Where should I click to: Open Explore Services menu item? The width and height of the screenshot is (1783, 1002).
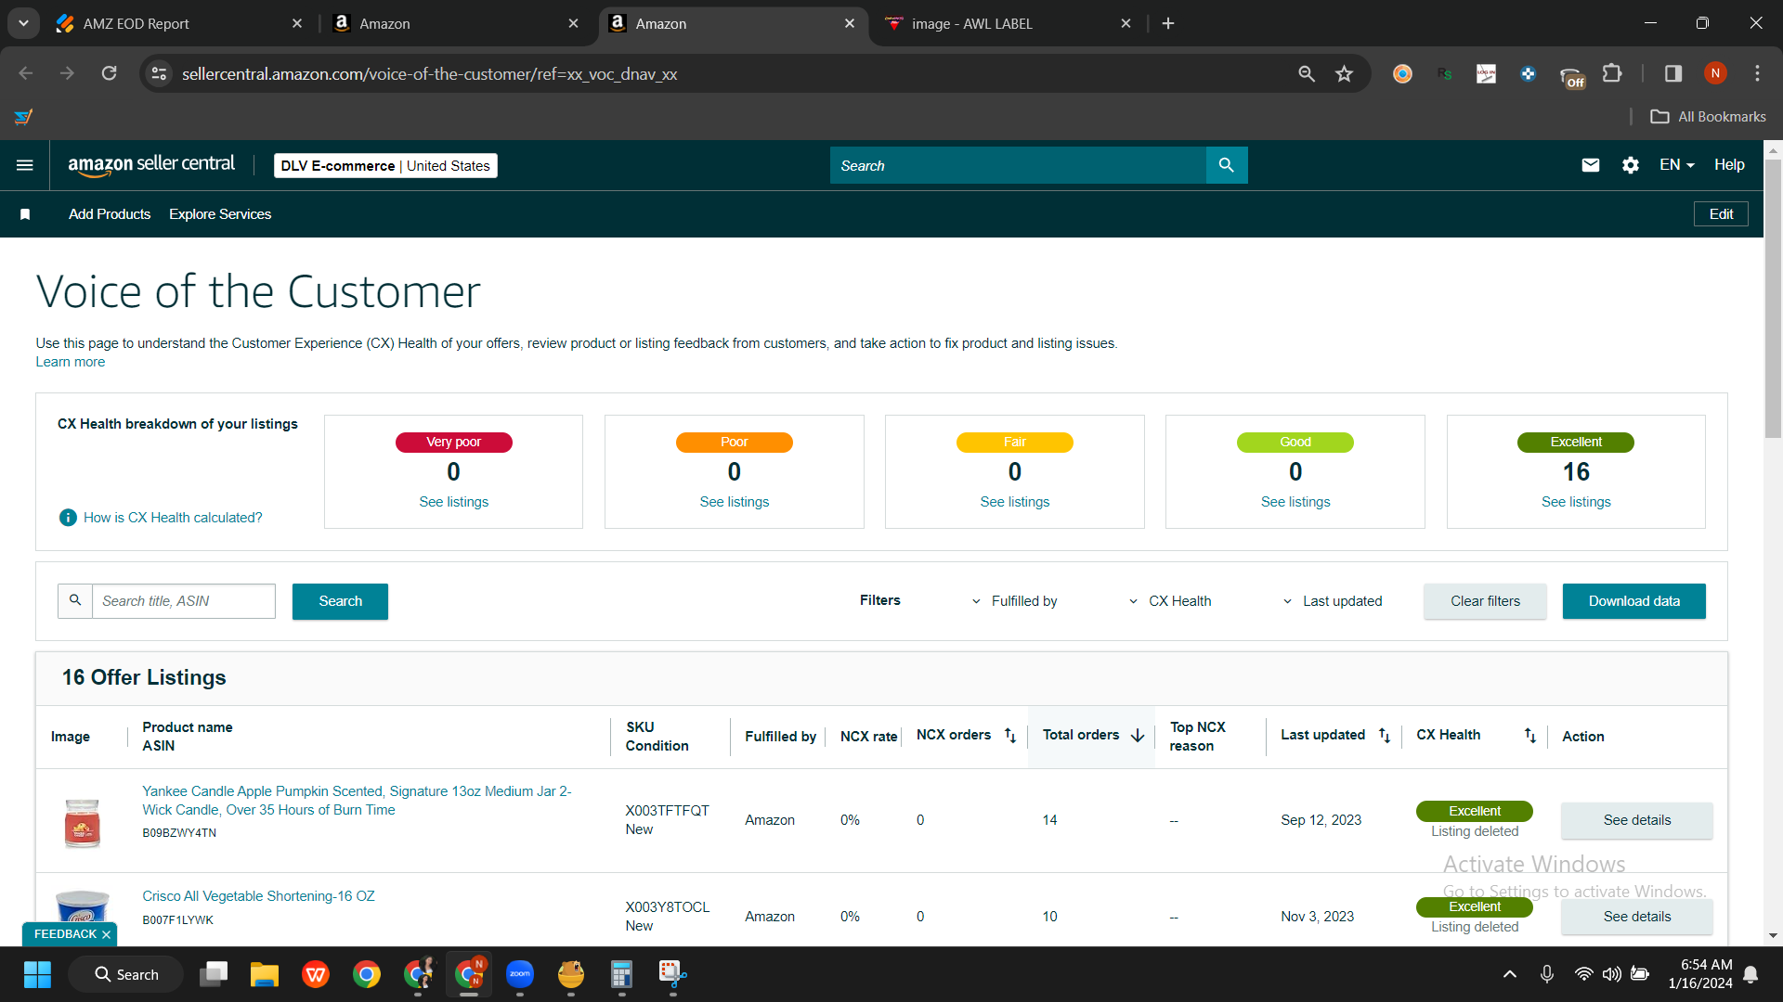point(220,214)
